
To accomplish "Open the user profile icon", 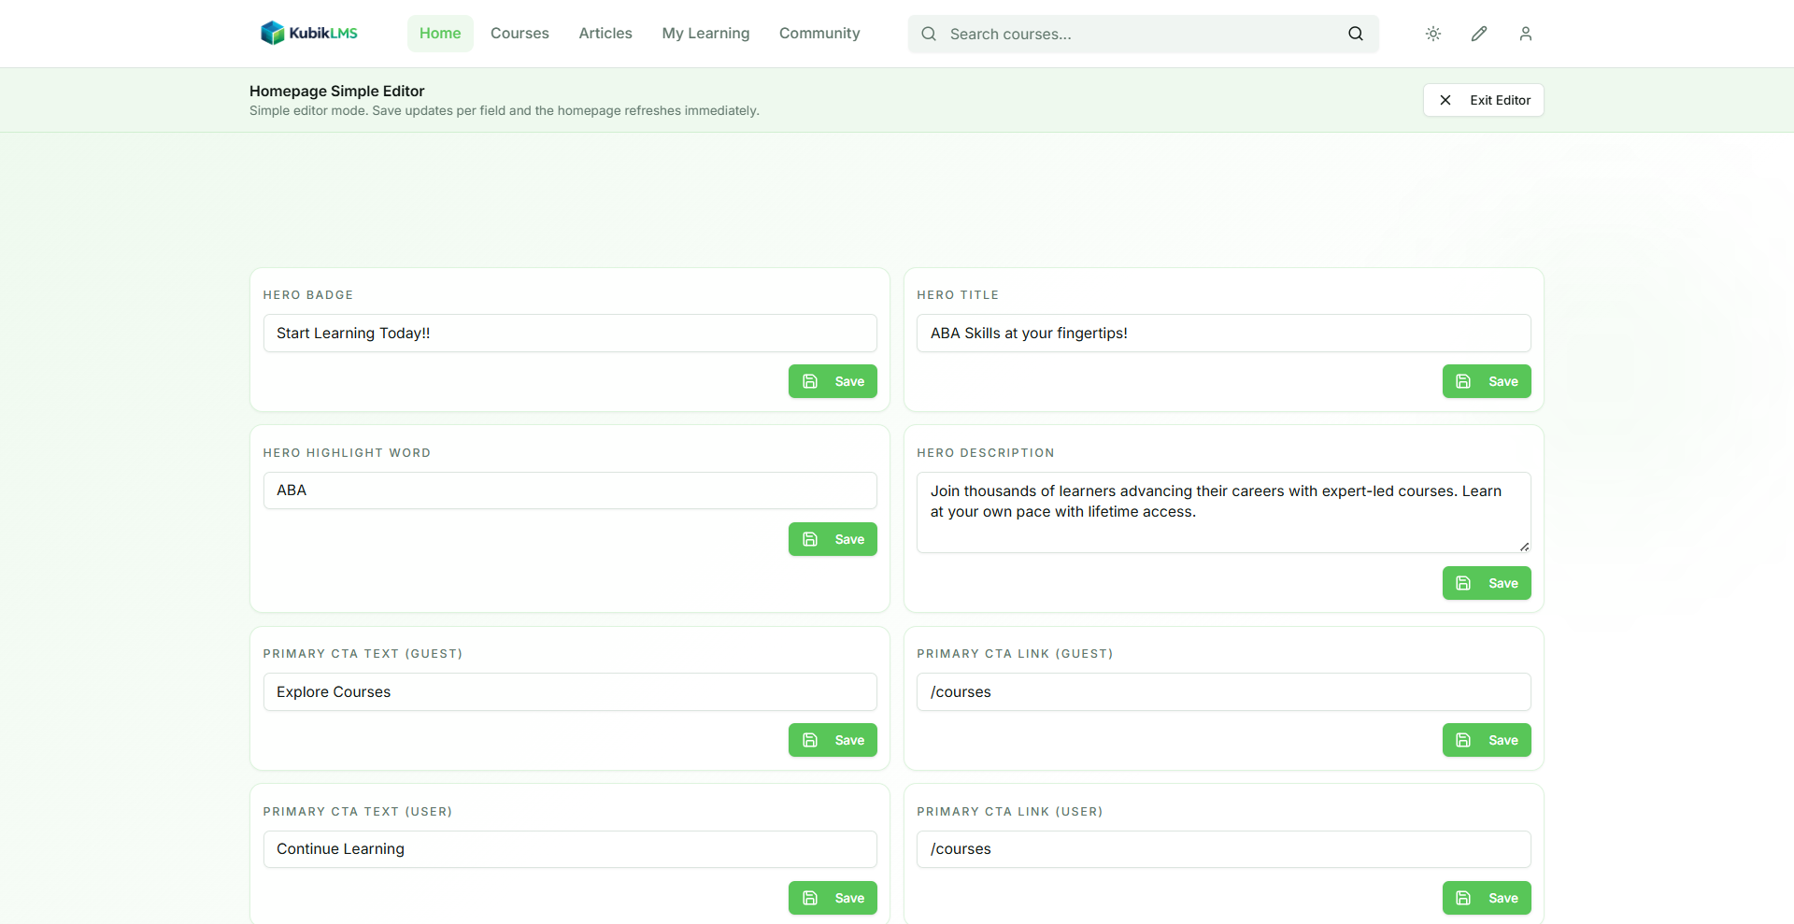I will click(x=1526, y=34).
